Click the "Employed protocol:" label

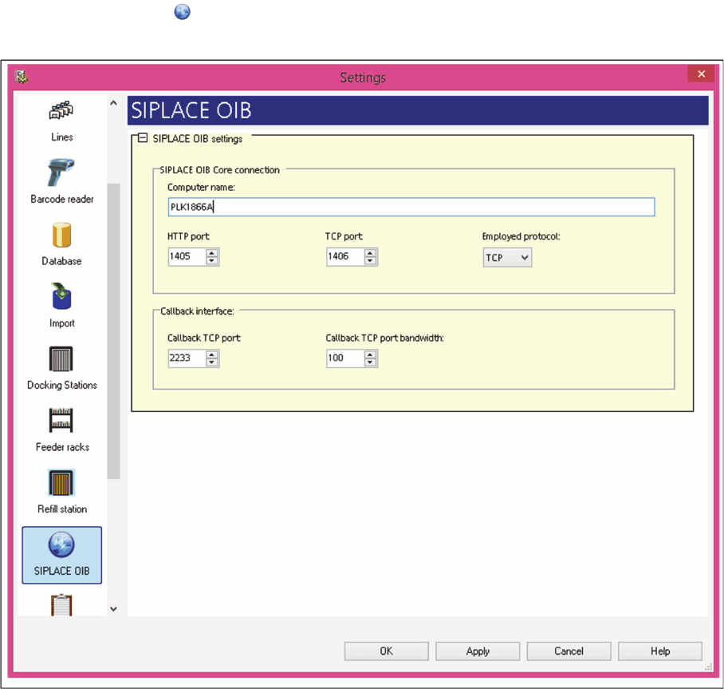click(521, 236)
